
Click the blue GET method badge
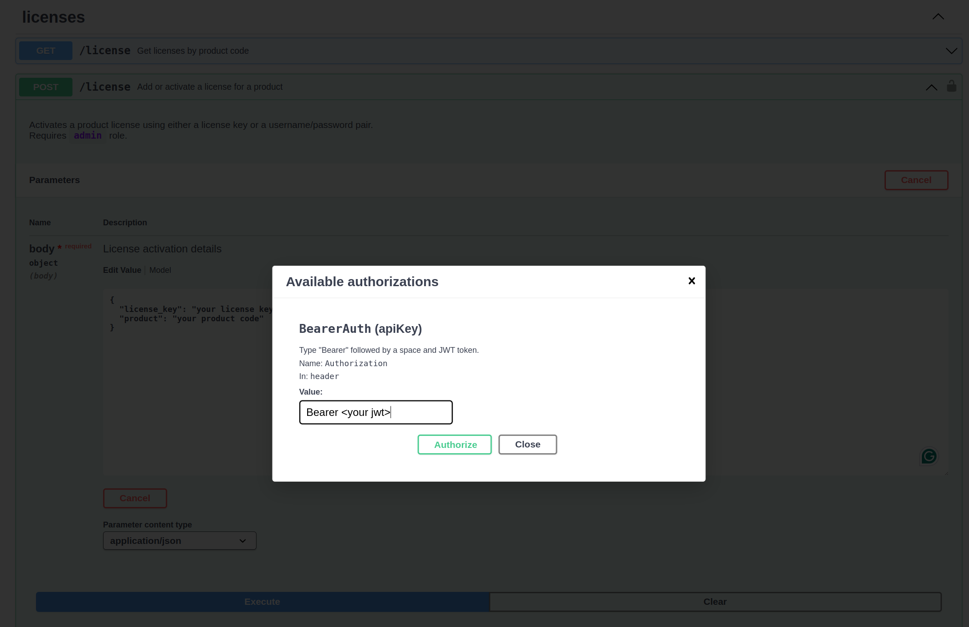[46, 51]
